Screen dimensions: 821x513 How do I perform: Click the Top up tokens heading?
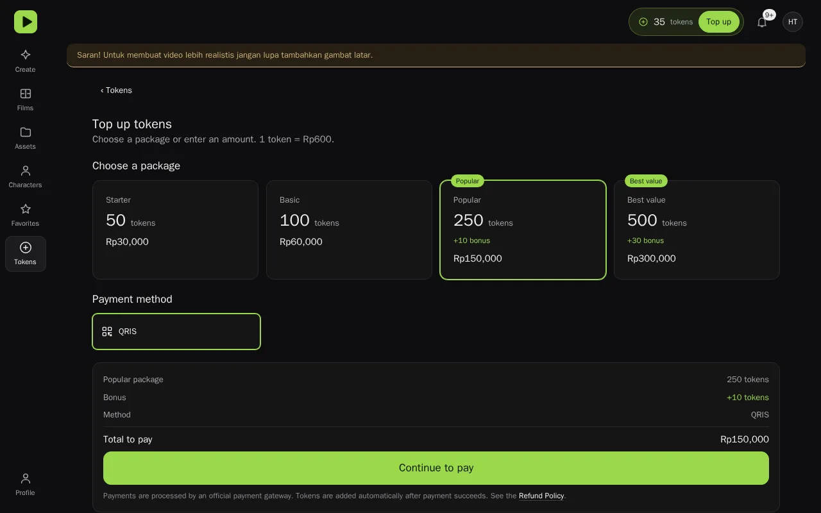click(132, 124)
